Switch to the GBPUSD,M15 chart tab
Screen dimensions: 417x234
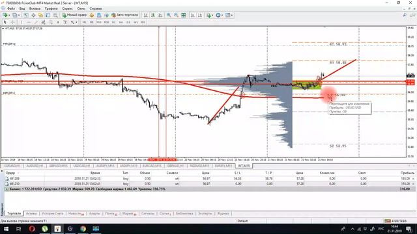(58, 166)
